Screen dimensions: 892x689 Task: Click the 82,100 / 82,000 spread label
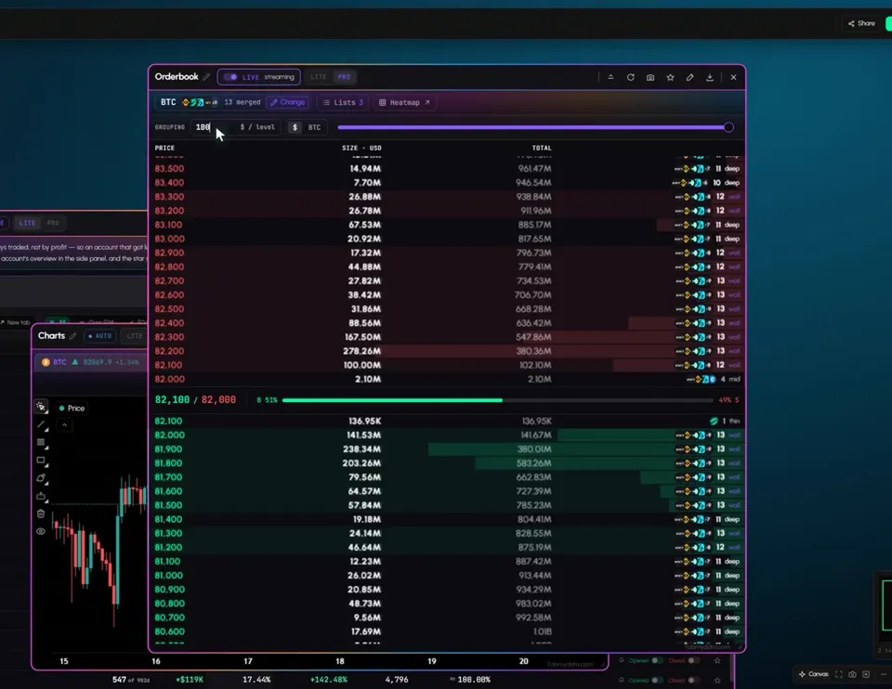195,400
